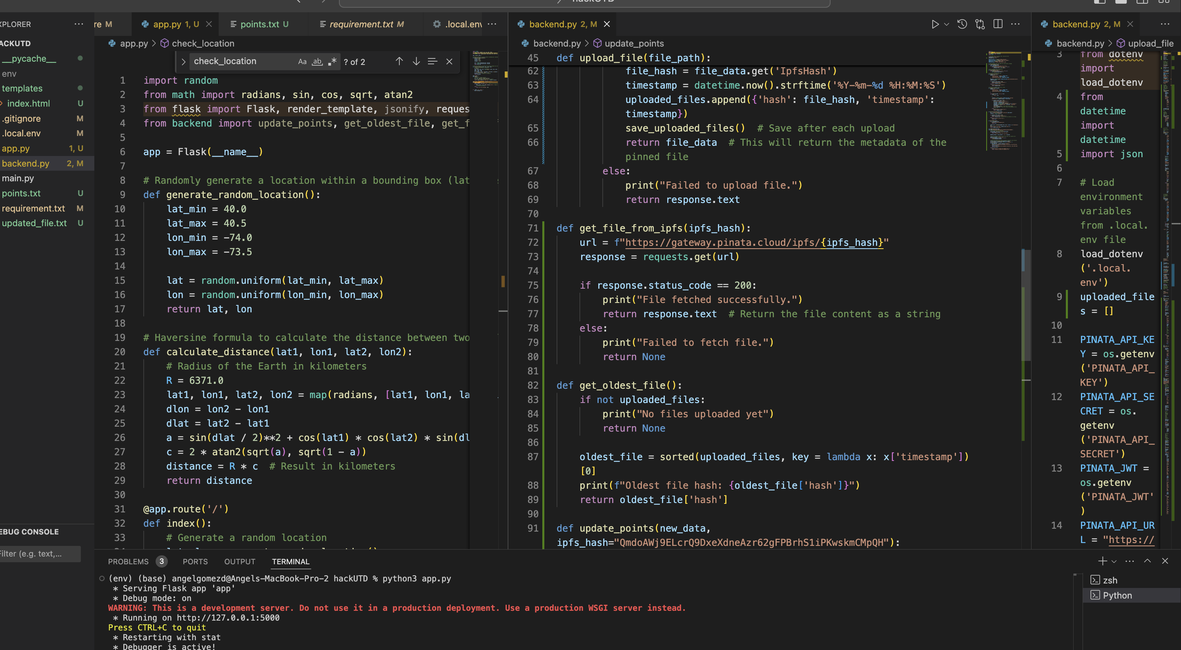This screenshot has height=650, width=1181.
Task: Open the file timeline history icon
Action: [962, 24]
